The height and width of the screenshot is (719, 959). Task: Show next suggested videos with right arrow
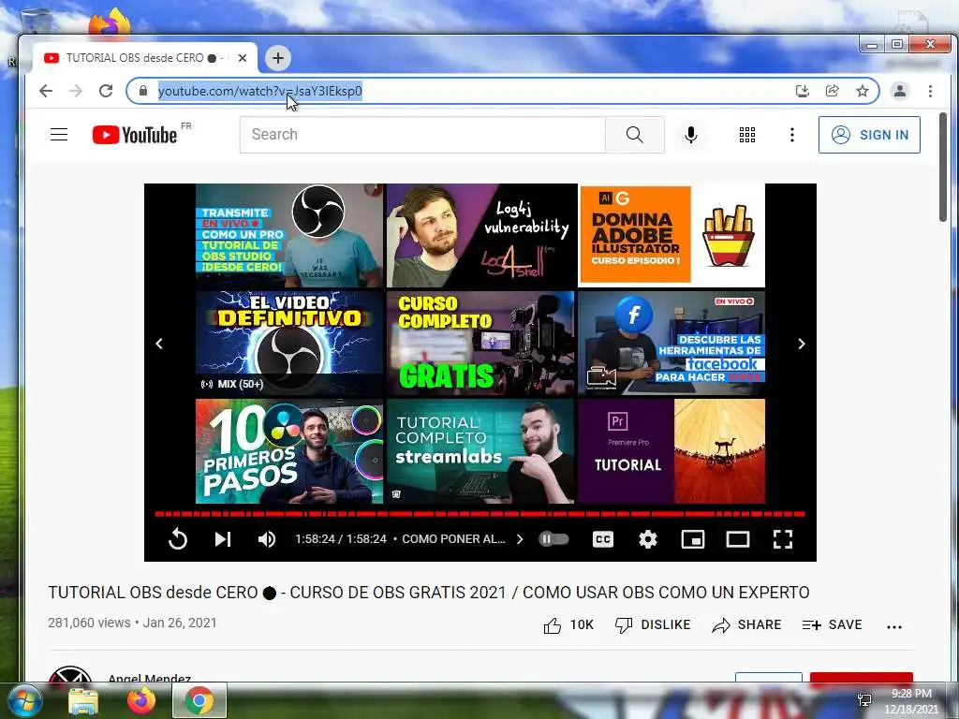[x=802, y=344]
